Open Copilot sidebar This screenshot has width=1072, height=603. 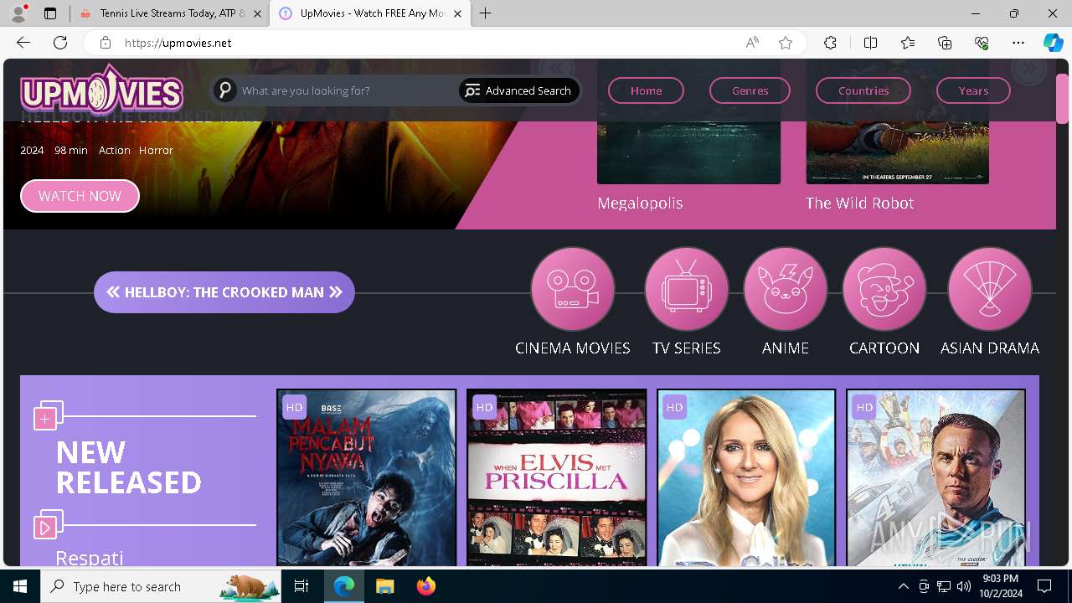point(1053,43)
